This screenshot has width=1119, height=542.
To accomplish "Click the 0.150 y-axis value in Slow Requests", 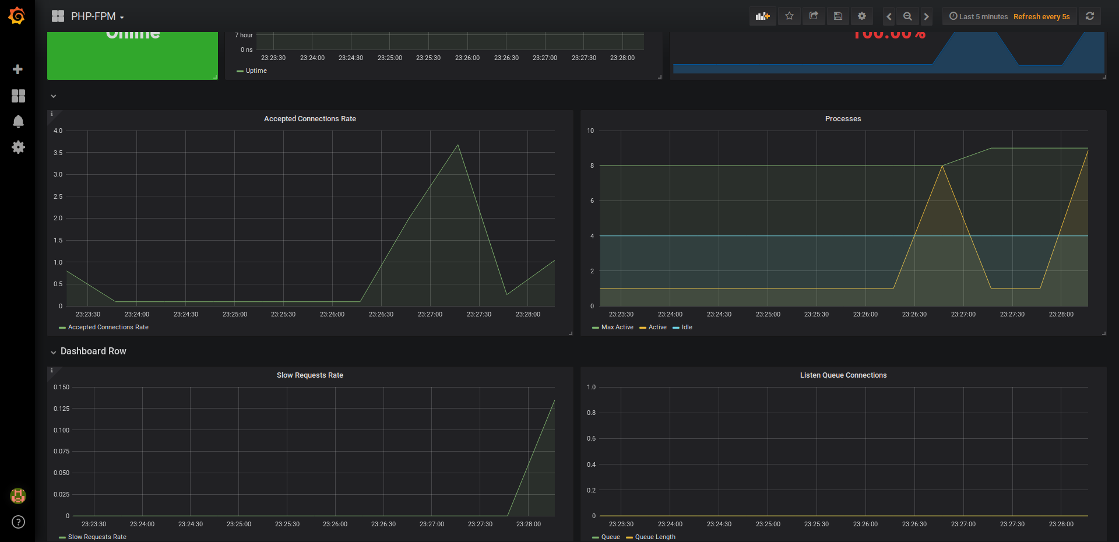I will [61, 388].
